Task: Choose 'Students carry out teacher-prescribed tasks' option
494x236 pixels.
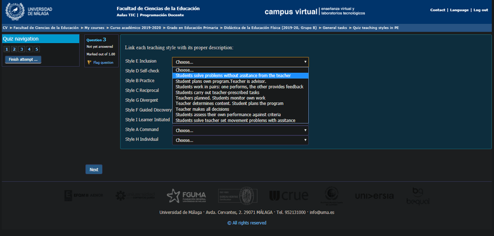Action: click(217, 92)
